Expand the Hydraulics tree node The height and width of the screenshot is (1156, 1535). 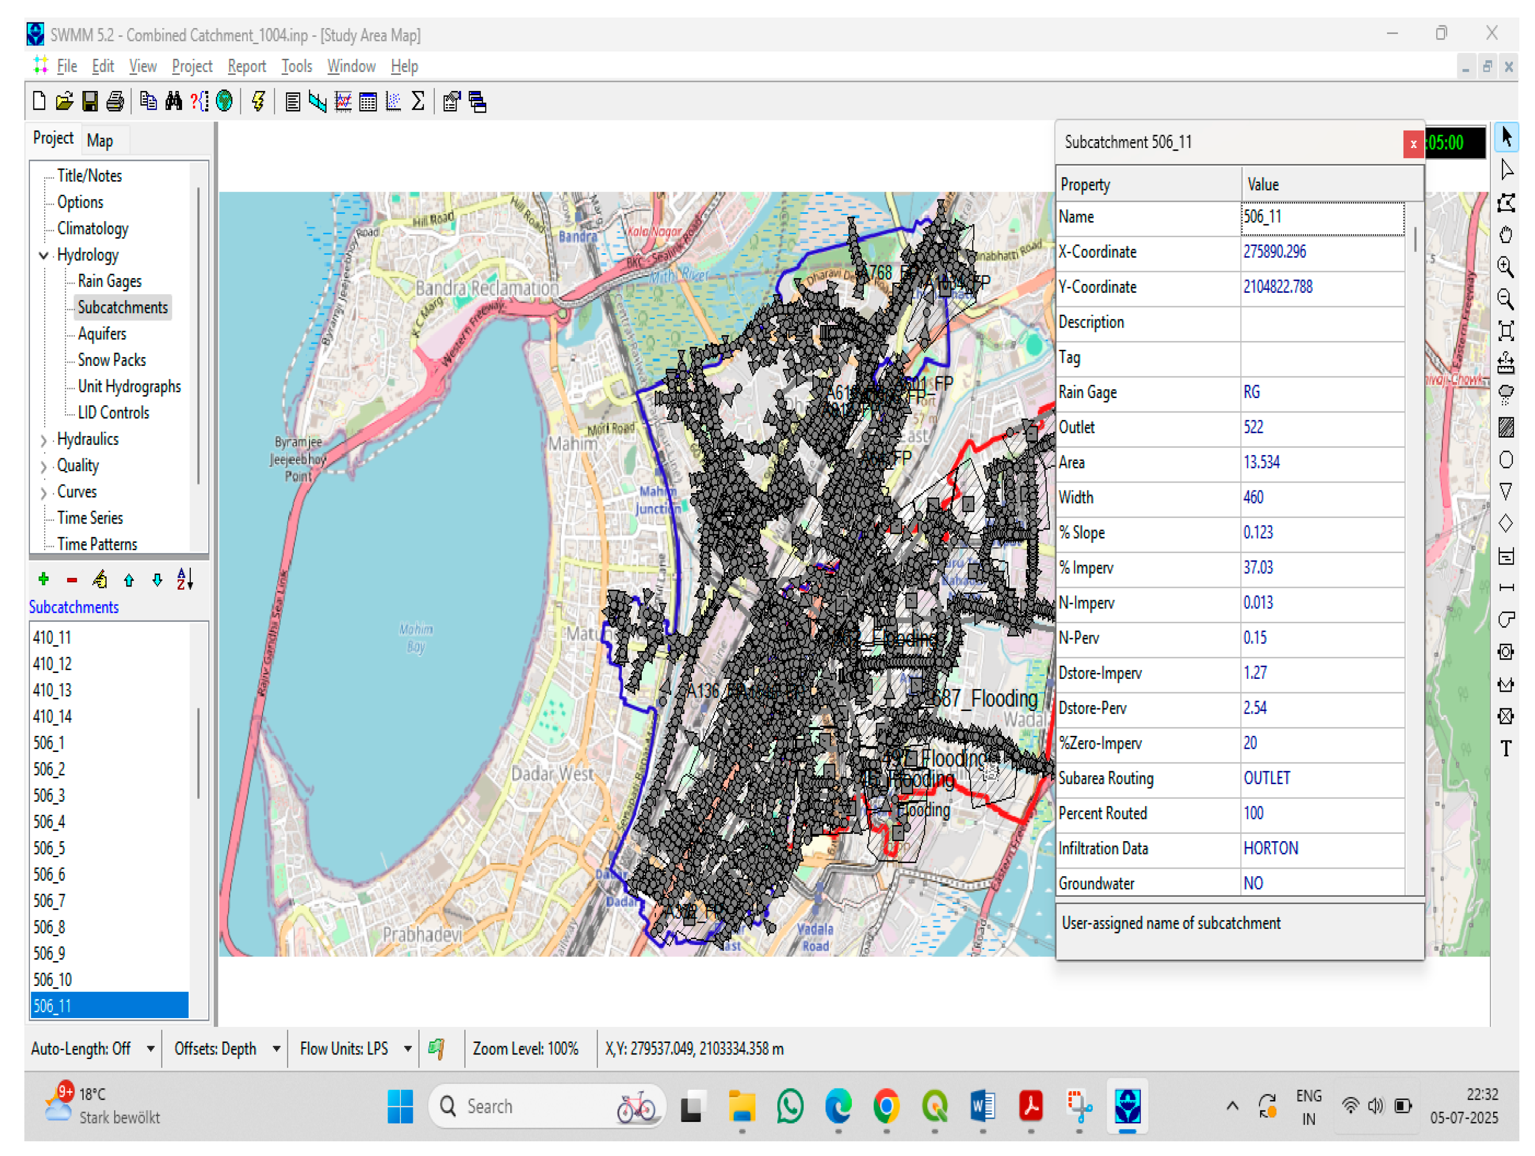click(x=44, y=440)
